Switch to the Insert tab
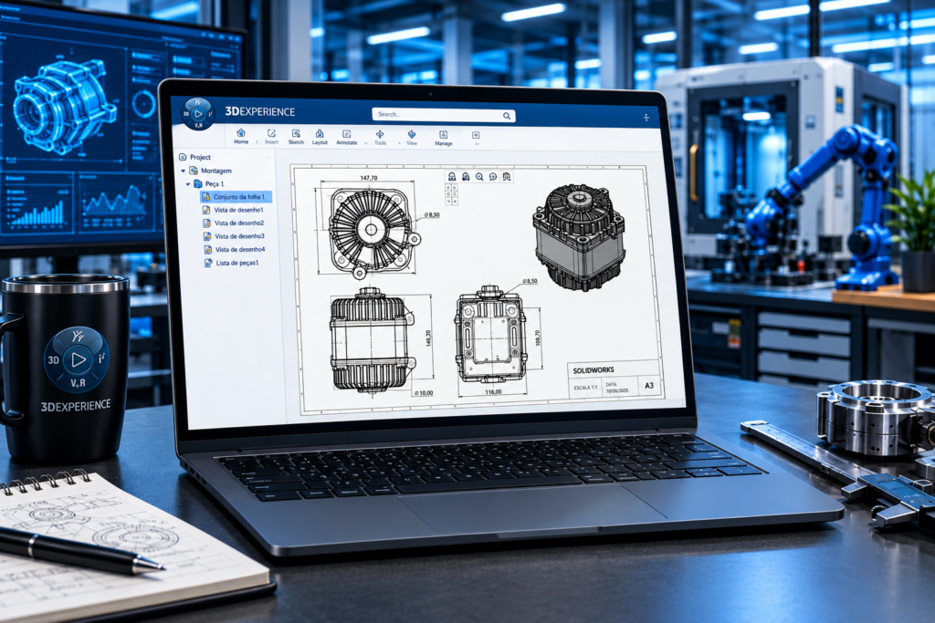The image size is (935, 623). click(x=271, y=137)
